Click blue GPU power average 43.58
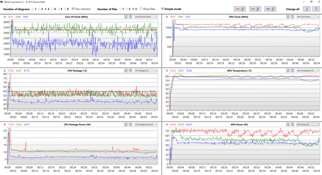The image size is (322, 175). (189, 125)
